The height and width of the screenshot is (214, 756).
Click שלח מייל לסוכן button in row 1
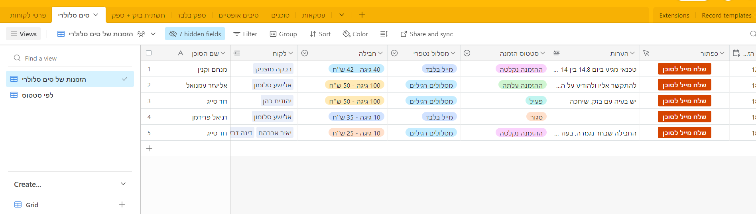[x=684, y=69]
